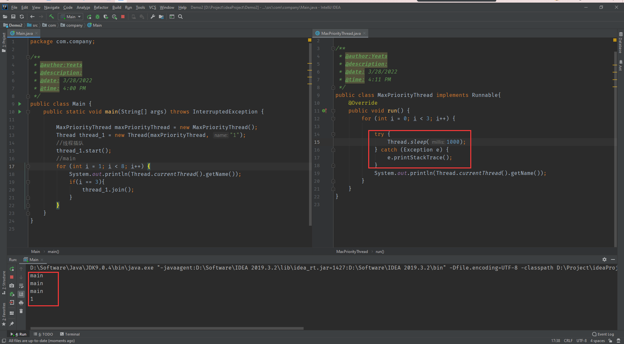Open the File menu

pos(14,7)
